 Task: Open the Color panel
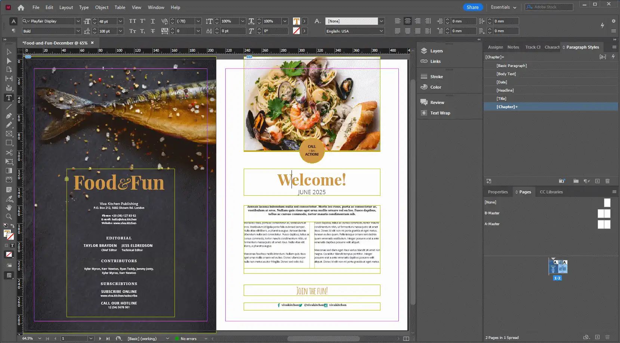pos(436,87)
